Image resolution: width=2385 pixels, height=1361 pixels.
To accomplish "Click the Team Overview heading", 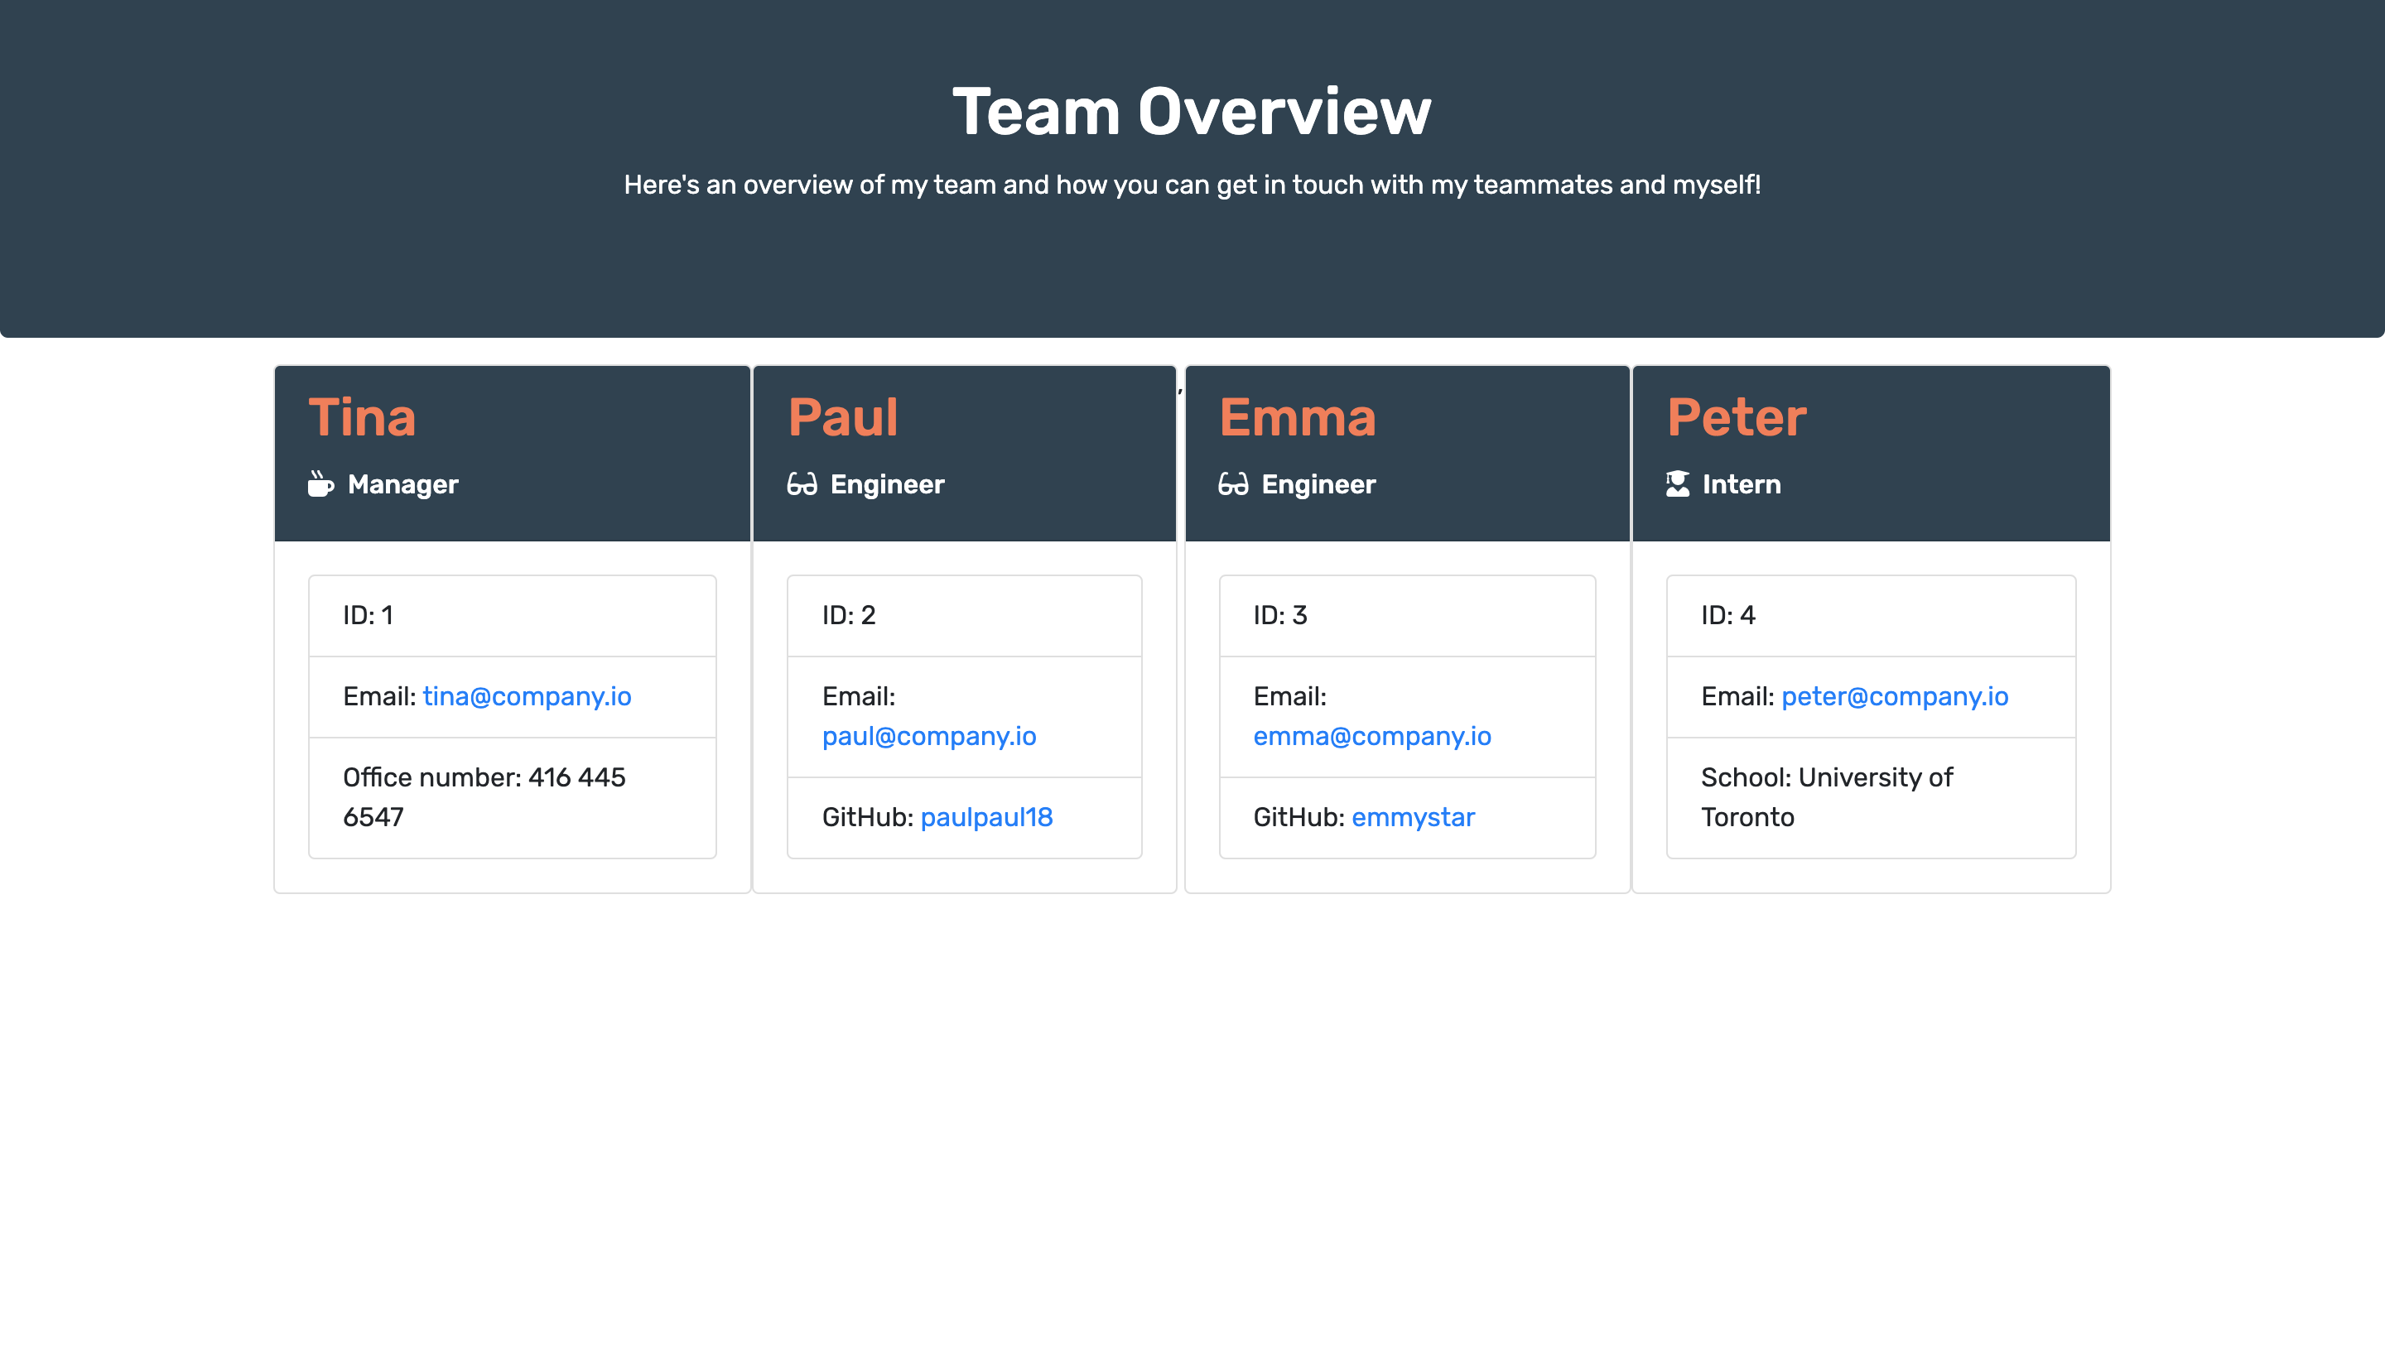I will (1192, 111).
